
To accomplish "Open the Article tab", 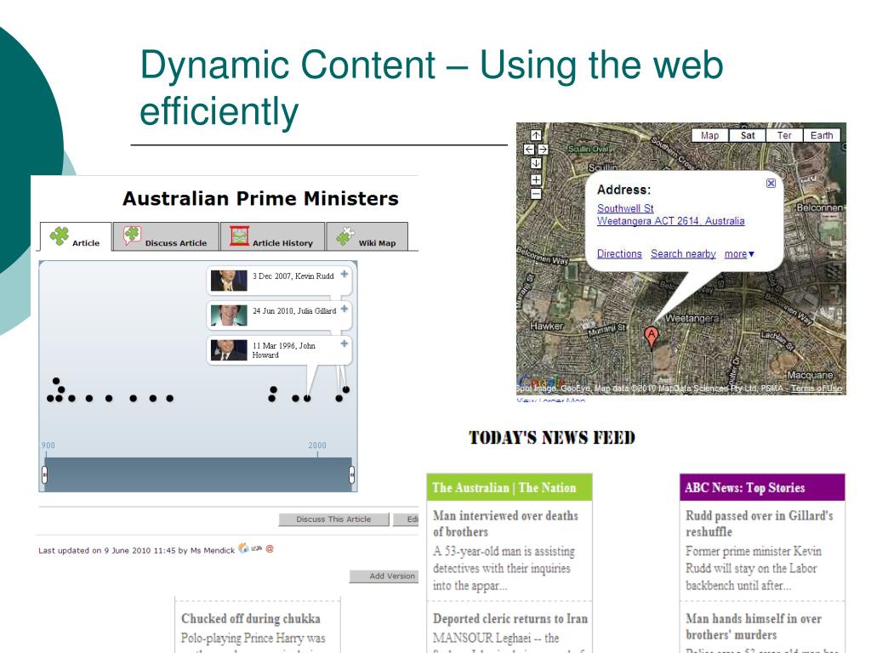I will (76, 236).
